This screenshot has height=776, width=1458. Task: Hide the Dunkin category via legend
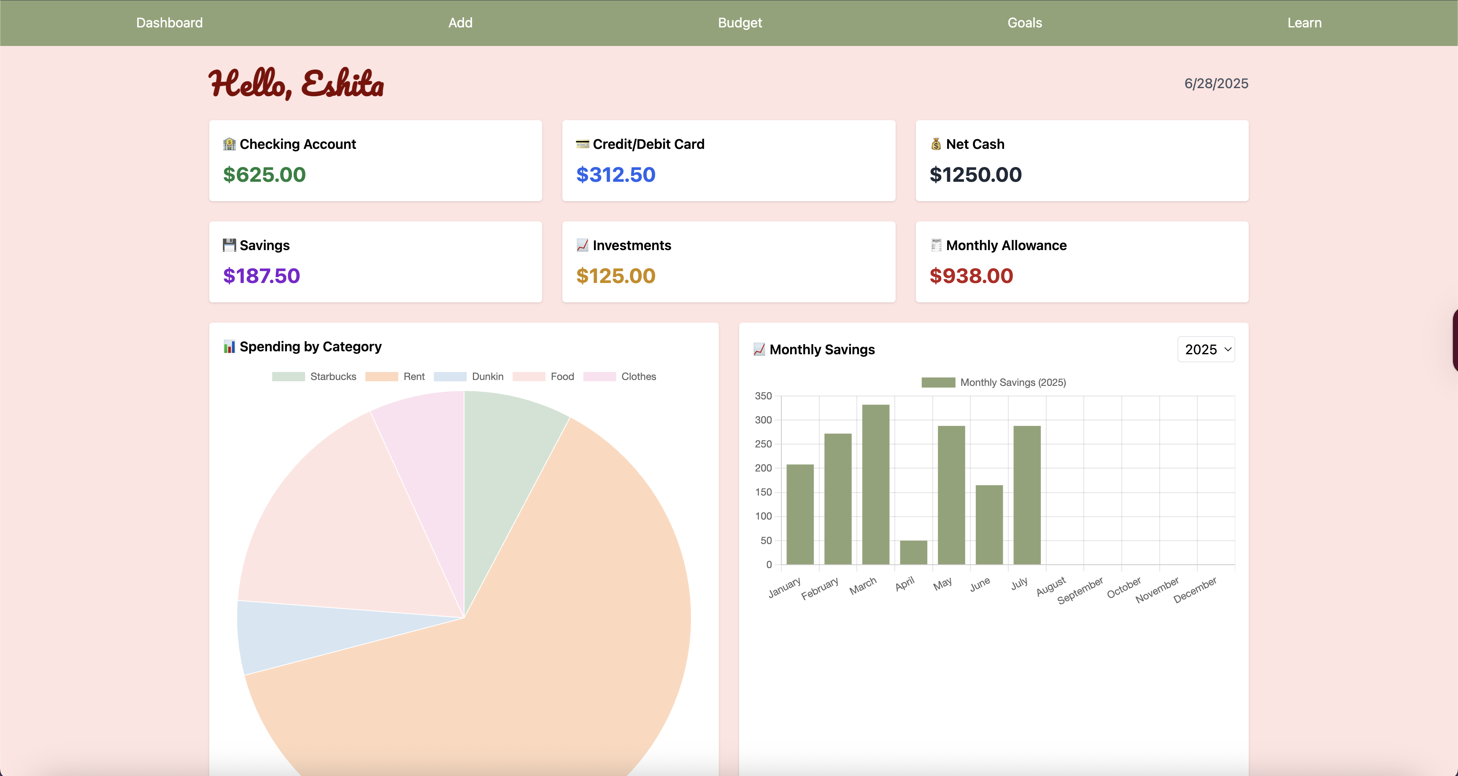coord(487,376)
